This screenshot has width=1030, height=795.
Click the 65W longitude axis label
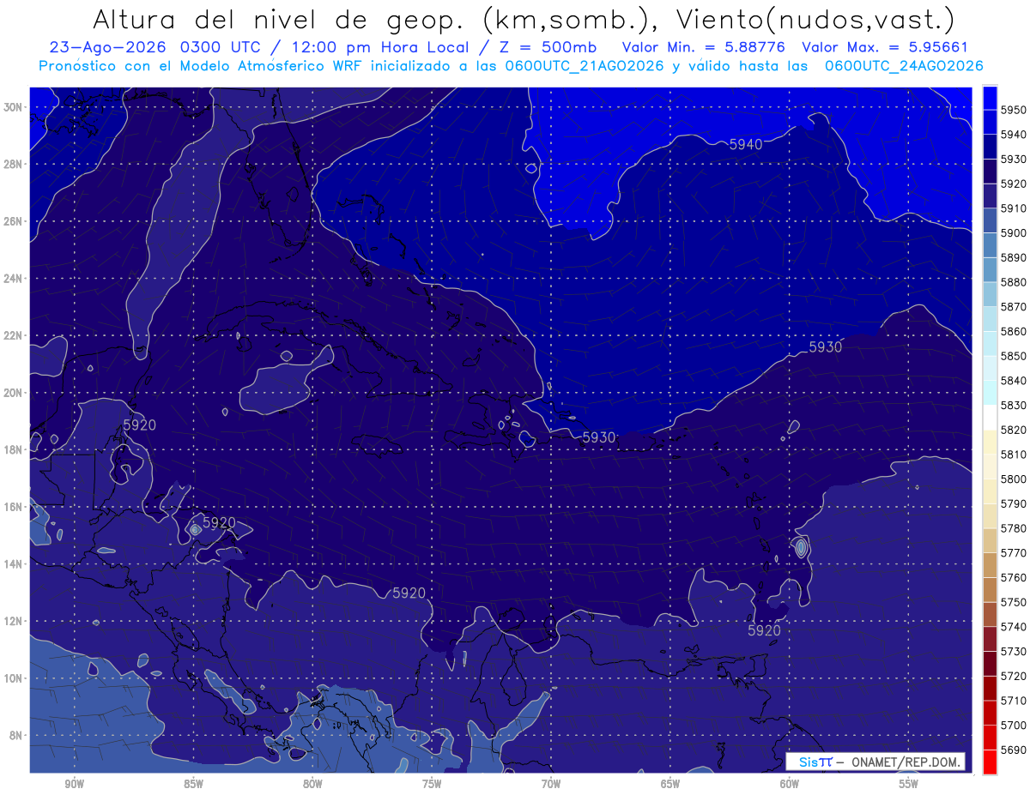tap(670, 784)
